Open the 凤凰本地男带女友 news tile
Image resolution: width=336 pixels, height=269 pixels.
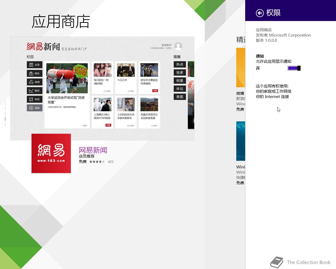tap(149, 112)
